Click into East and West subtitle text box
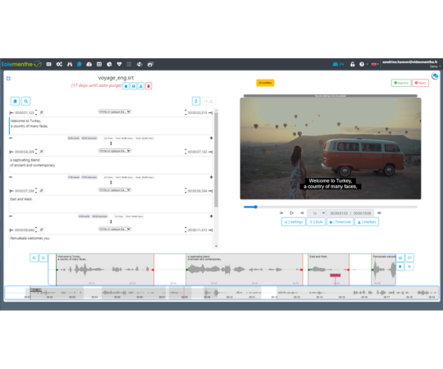 click(111, 204)
